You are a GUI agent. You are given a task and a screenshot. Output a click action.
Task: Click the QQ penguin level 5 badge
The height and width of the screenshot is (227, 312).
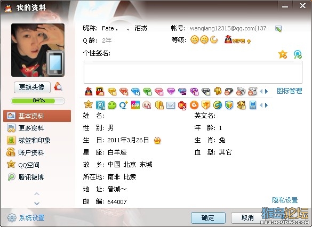coord(100,92)
